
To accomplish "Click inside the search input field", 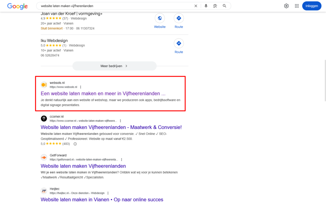I will coord(114,6).
